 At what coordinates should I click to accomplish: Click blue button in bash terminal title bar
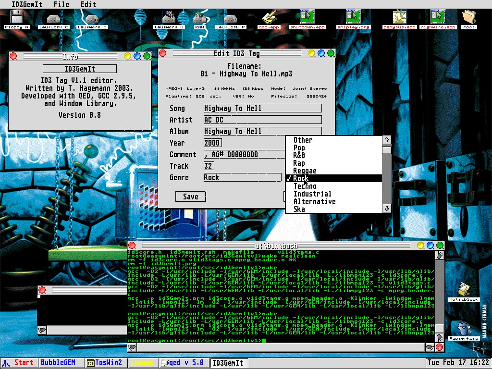[430, 246]
